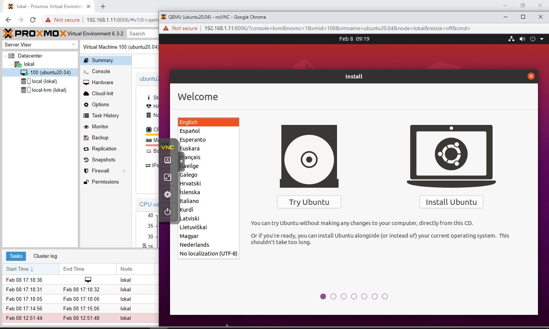Select Español in language list
Screen dimensions: 549x329
coord(209,131)
